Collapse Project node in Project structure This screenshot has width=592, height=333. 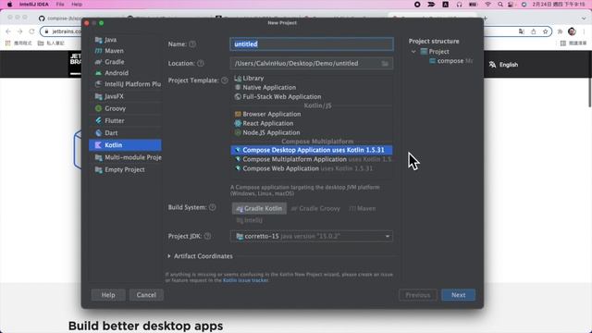click(413, 52)
